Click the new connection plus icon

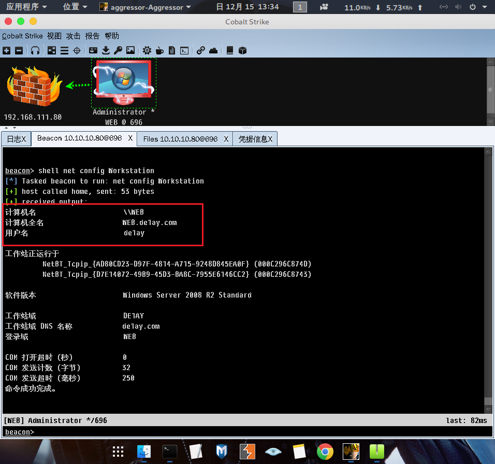tap(7, 51)
